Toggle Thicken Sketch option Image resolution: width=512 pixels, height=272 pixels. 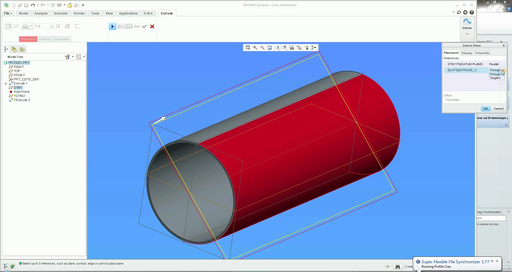pyautogui.click(x=77, y=26)
